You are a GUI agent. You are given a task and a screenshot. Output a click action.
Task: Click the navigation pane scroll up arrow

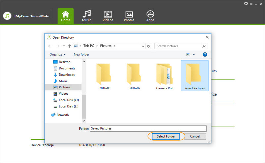tap(84, 61)
